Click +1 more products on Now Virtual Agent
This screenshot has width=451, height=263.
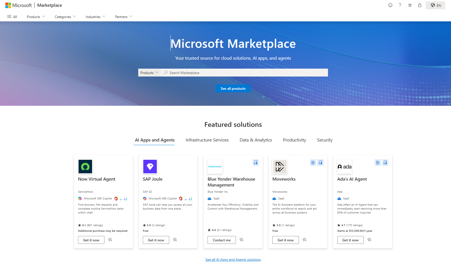(x=126, y=199)
